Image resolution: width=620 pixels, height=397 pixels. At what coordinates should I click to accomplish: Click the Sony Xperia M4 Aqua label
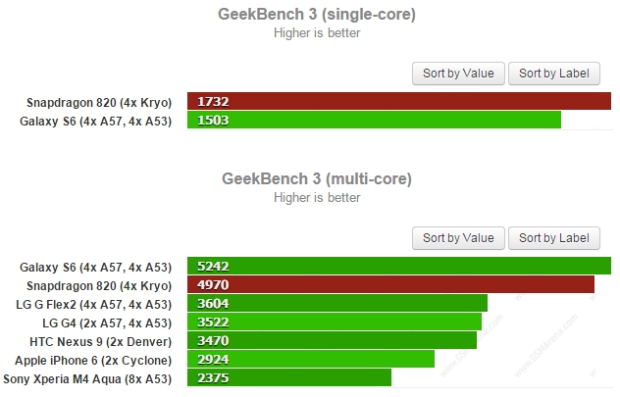click(88, 377)
